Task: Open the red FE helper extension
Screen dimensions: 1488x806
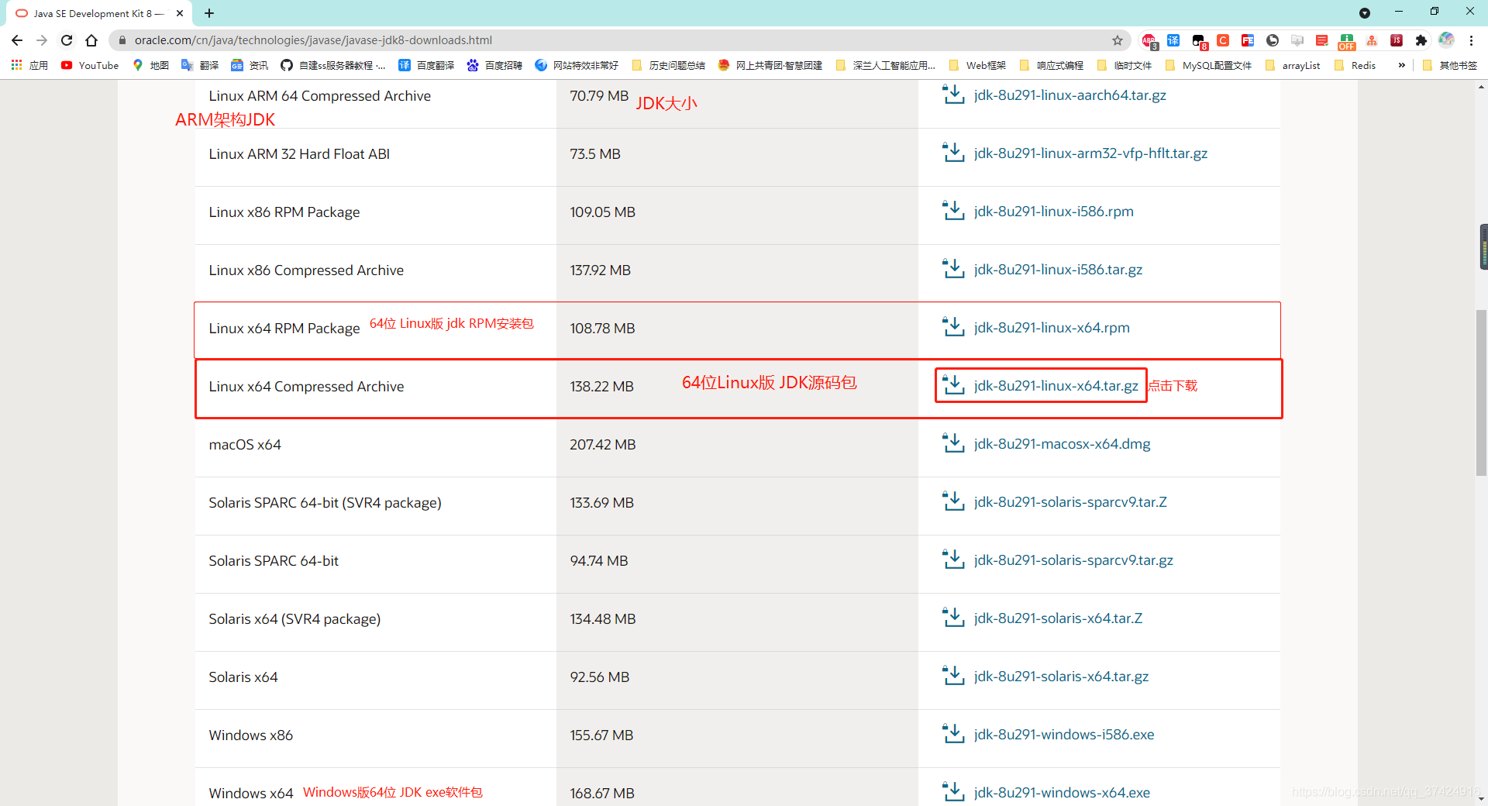Action: click(x=1248, y=40)
